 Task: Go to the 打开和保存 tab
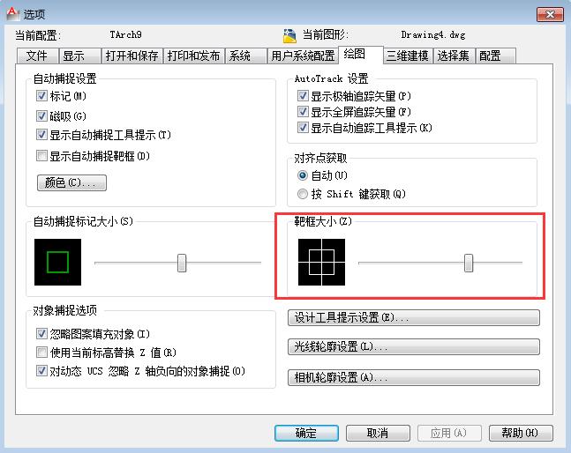tap(131, 56)
